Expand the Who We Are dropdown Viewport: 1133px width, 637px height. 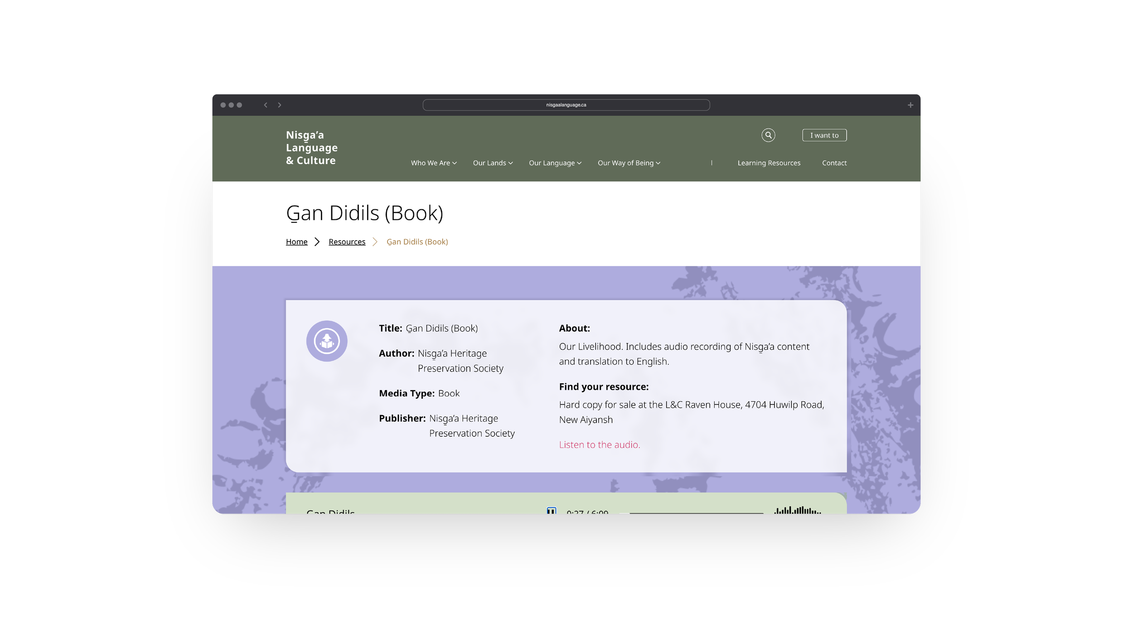[x=433, y=163]
